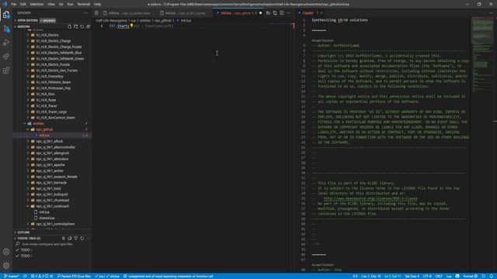497x279 pixels.
Task: Click the New Folder icon in ADDONS header
Action: pos(76,26)
